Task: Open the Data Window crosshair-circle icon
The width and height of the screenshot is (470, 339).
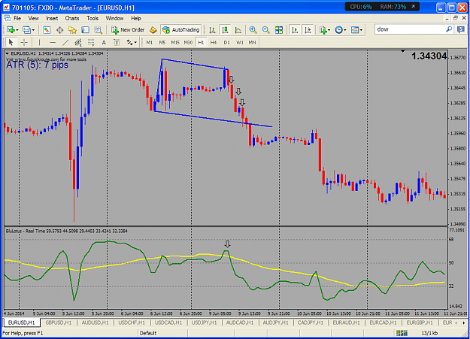Action: pyautogui.click(x=59, y=29)
